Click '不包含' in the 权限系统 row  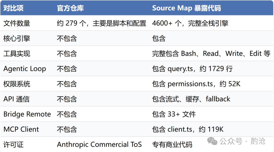click(x=67, y=84)
